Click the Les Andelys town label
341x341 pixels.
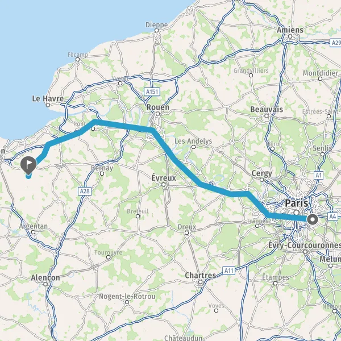point(193,141)
